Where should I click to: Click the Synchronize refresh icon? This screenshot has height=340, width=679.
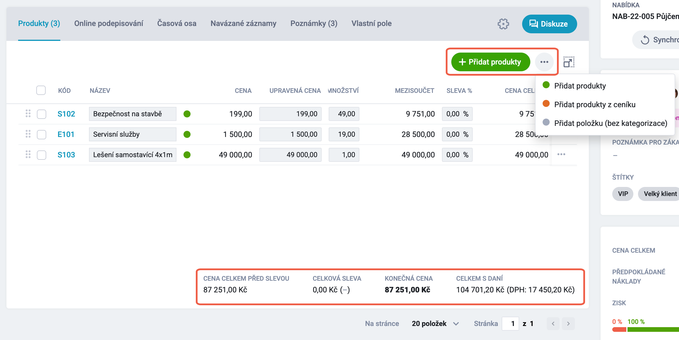pos(645,40)
